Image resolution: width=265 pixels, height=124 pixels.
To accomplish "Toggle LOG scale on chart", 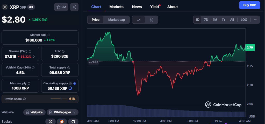I will 244,20.
